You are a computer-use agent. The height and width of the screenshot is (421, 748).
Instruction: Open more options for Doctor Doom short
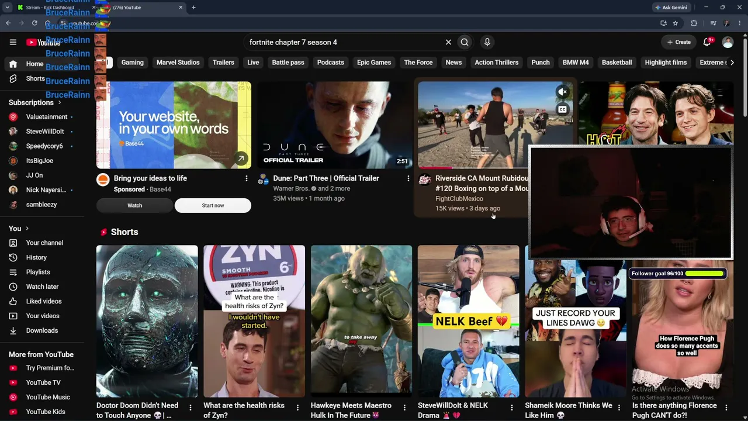tap(191, 408)
